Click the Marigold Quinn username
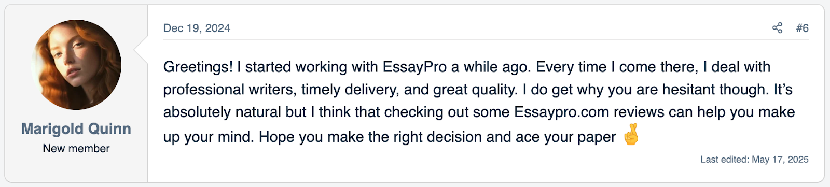The width and height of the screenshot is (830, 187). 76,128
